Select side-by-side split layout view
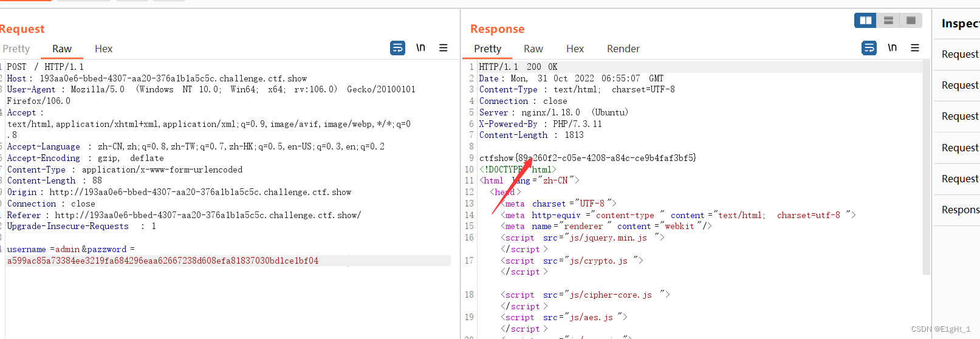This screenshot has height=339, width=980. coord(865,21)
